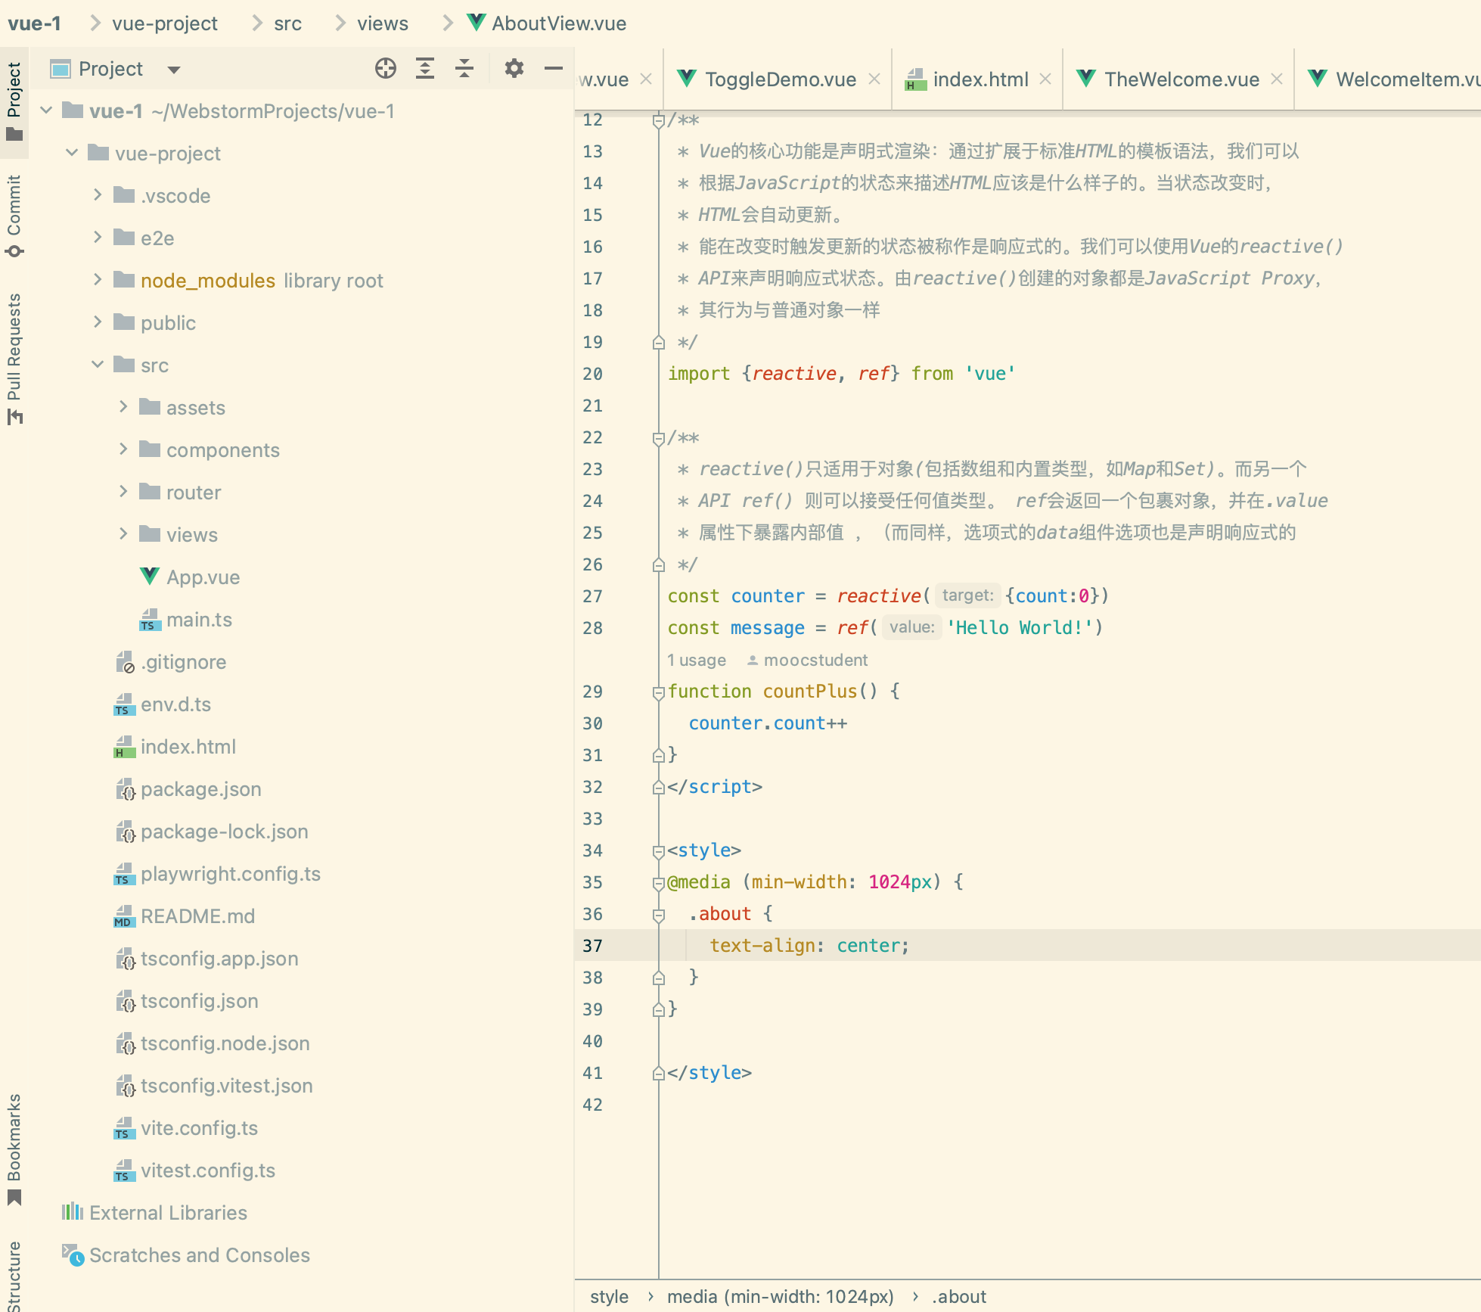Close the index.html tab
1481x1312 pixels.
tap(1045, 79)
